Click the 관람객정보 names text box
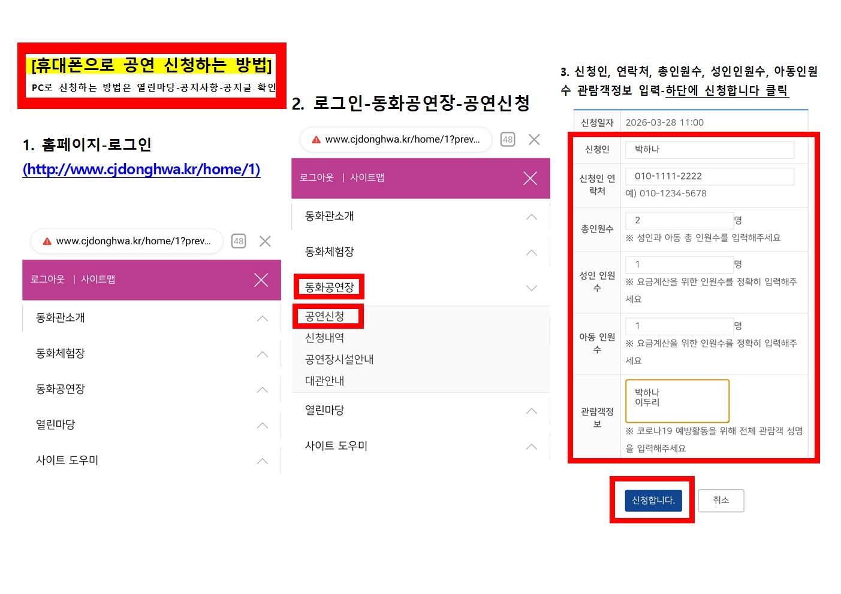 click(677, 401)
